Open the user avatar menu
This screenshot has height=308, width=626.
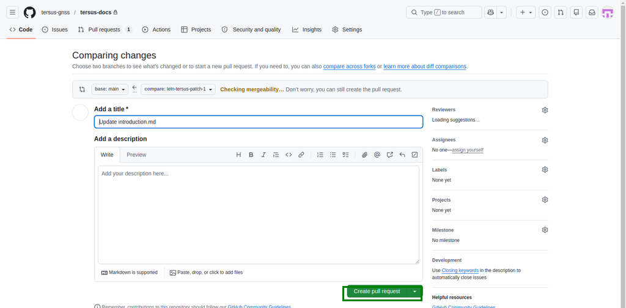[608, 12]
